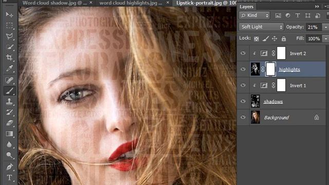Select the Invert 1 layer mask
Screen dimensions: 329x185
pos(281,85)
